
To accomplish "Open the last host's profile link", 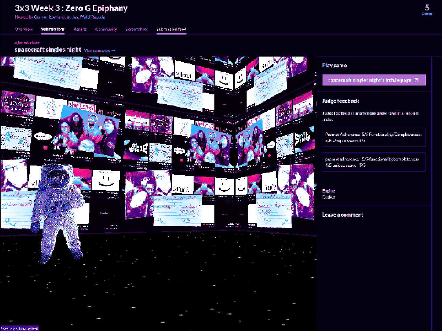I will click(93, 17).
